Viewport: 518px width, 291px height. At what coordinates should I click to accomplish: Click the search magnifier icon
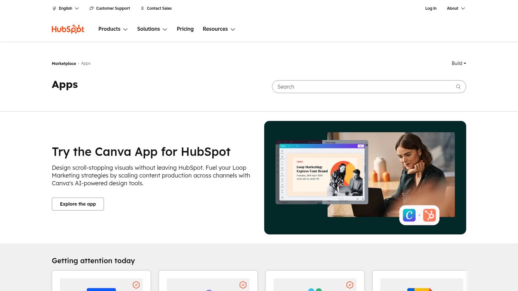(x=458, y=87)
